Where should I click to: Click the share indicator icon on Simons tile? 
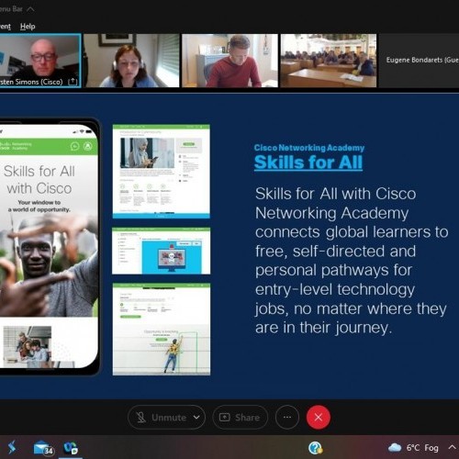(73, 82)
